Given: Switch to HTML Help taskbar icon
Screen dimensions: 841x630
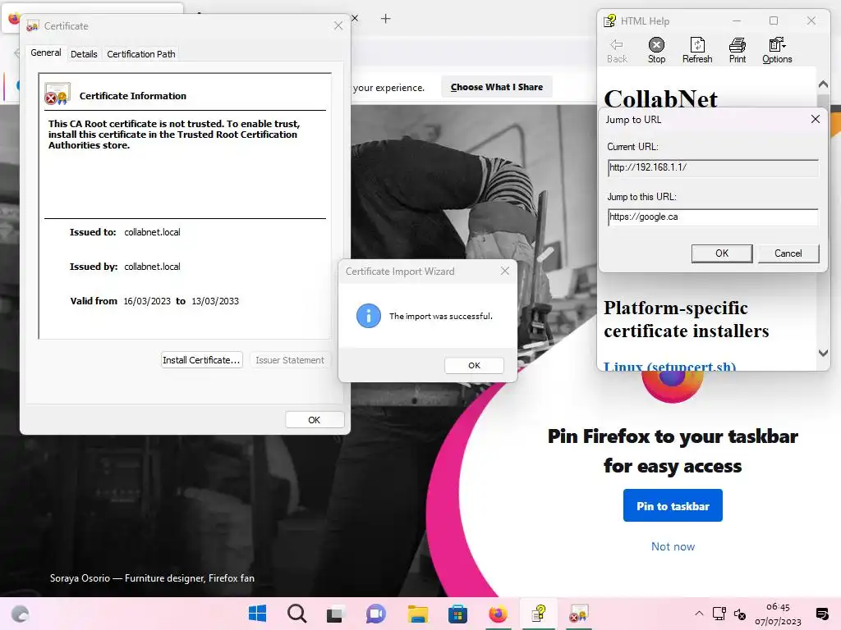Looking at the screenshot, I should pos(539,614).
